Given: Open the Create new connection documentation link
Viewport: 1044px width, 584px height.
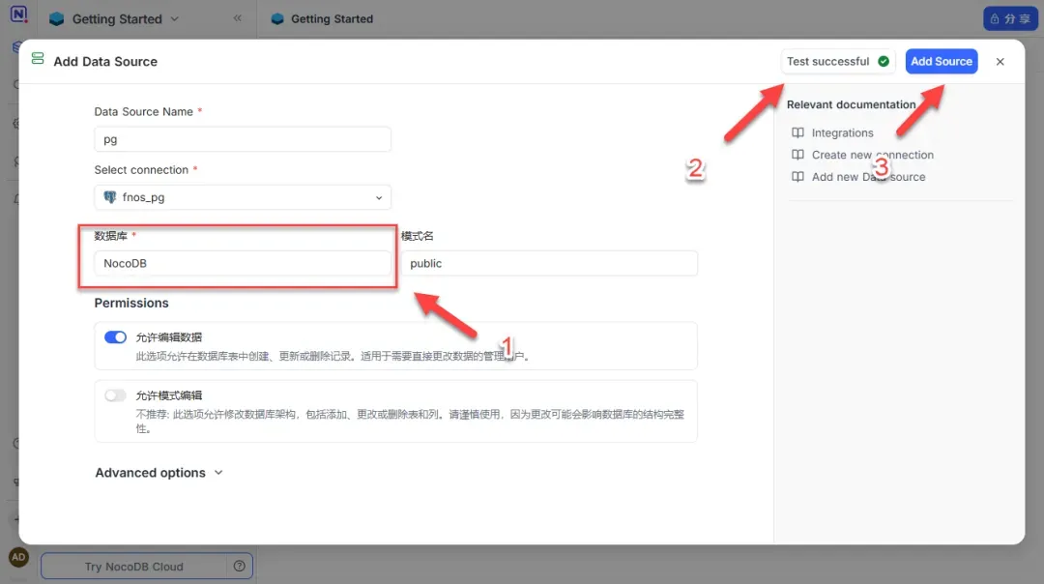Looking at the screenshot, I should [872, 155].
